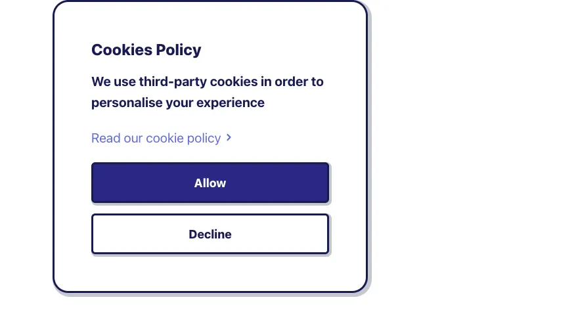
Task: Click the word 'We' starting the description
Action: (x=101, y=82)
